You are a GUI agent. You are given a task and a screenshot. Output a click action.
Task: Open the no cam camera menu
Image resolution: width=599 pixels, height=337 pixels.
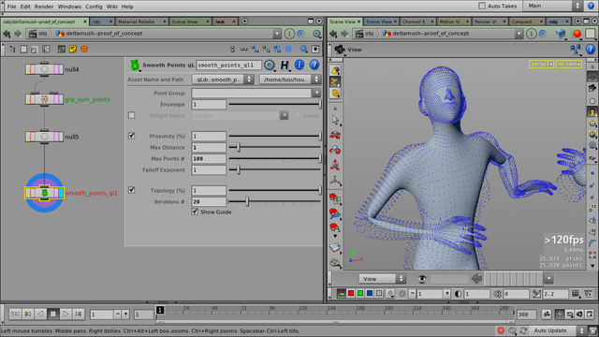tap(569, 64)
